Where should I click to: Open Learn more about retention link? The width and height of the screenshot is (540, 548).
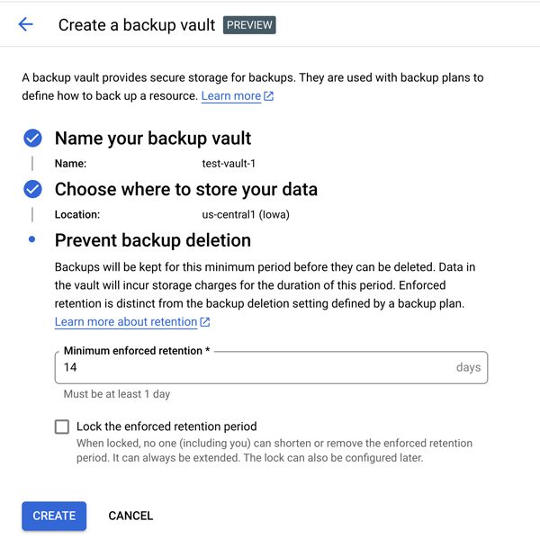[126, 322]
